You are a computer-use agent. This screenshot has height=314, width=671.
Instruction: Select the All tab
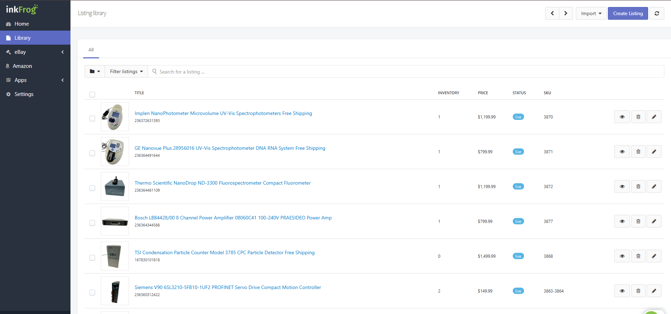(91, 50)
